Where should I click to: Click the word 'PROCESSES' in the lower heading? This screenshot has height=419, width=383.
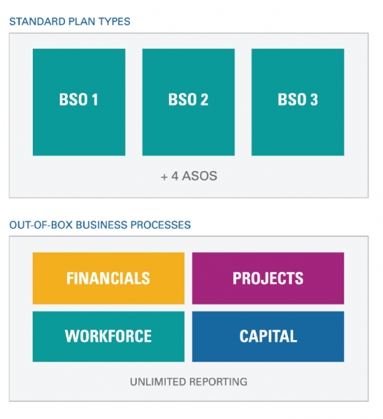click(161, 225)
